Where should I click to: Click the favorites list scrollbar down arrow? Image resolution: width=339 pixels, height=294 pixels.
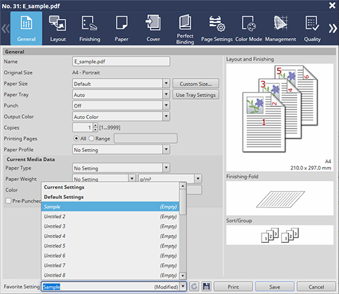[x=183, y=276]
